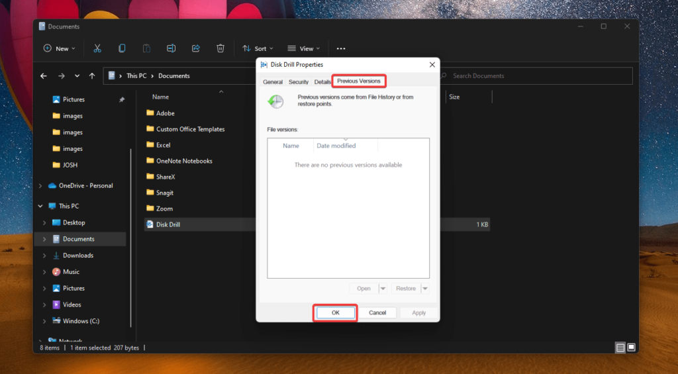Click the Up arrow navigation icon
This screenshot has width=678, height=374.
pos(92,76)
